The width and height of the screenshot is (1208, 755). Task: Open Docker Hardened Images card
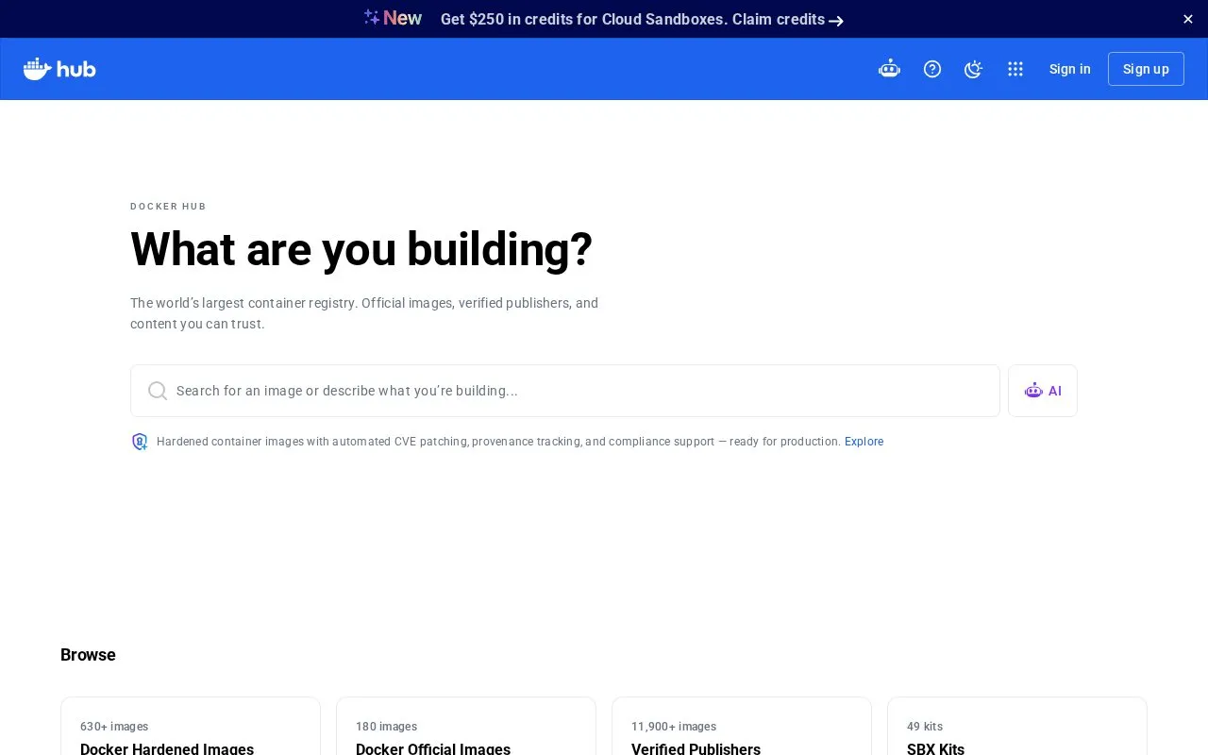(x=191, y=726)
